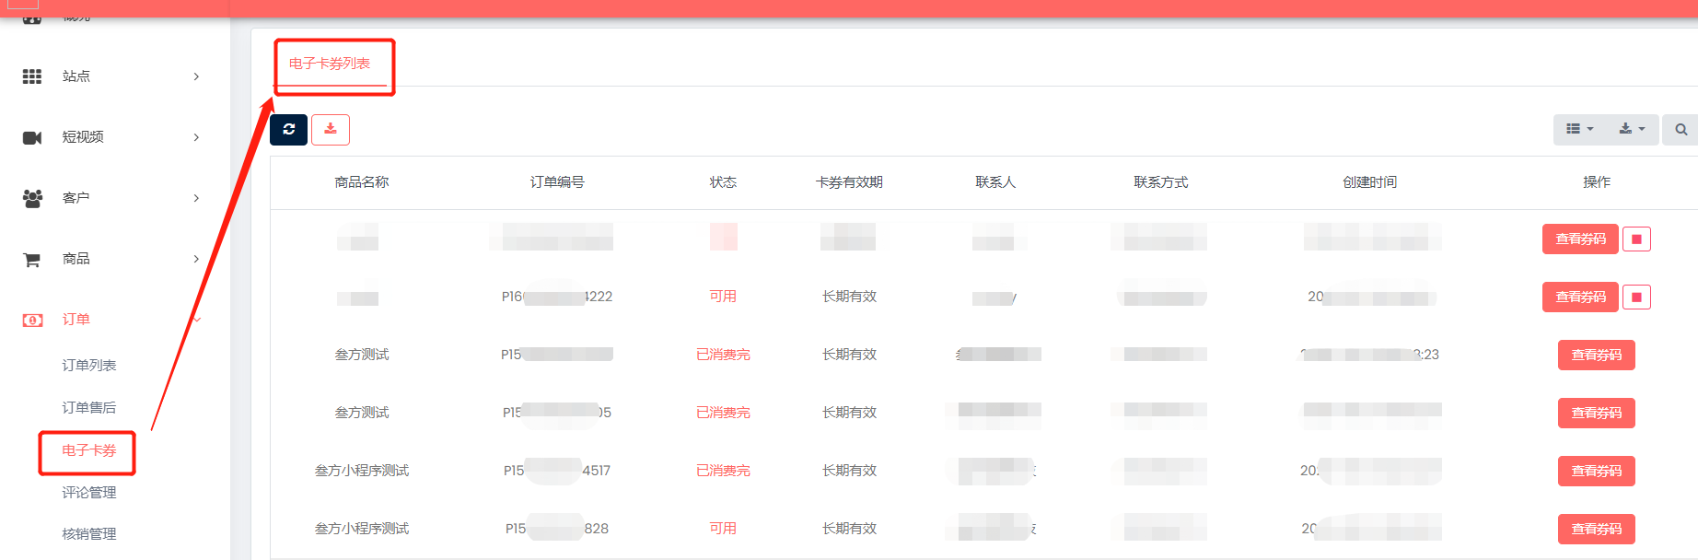Screen dimensions: 1698x560
Task: Click 查看券码 for order ending 828
Action: [x=1597, y=530]
